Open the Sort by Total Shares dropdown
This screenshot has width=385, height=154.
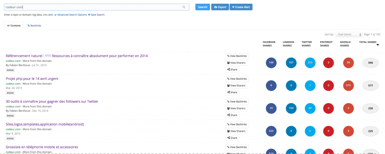pos(349,34)
